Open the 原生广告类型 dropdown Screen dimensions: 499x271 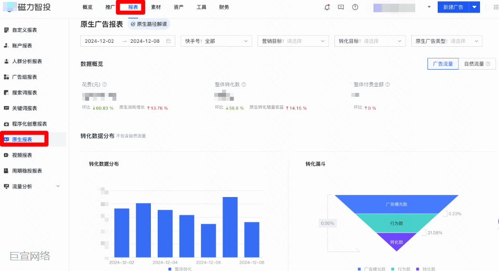pos(447,41)
